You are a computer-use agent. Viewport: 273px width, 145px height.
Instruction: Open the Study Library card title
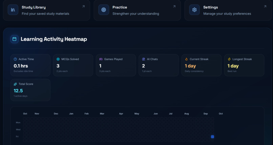[x=34, y=7]
